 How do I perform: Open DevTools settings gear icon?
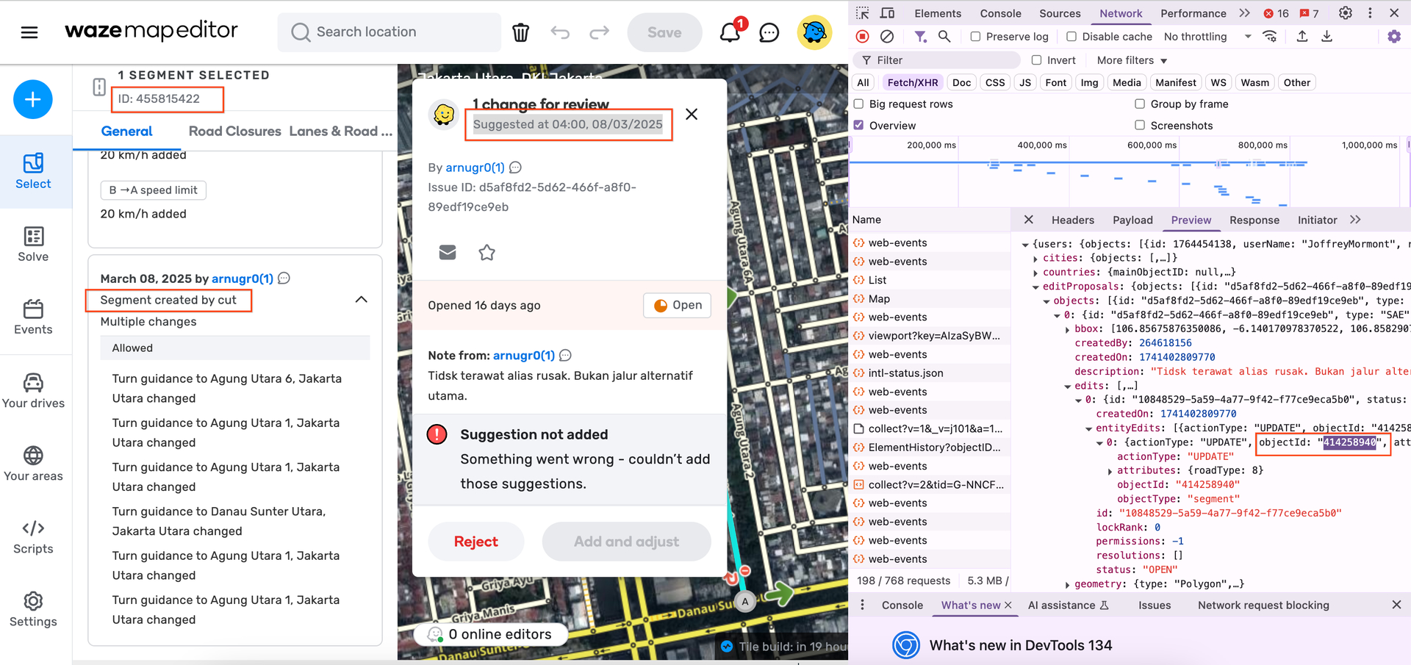1346,13
